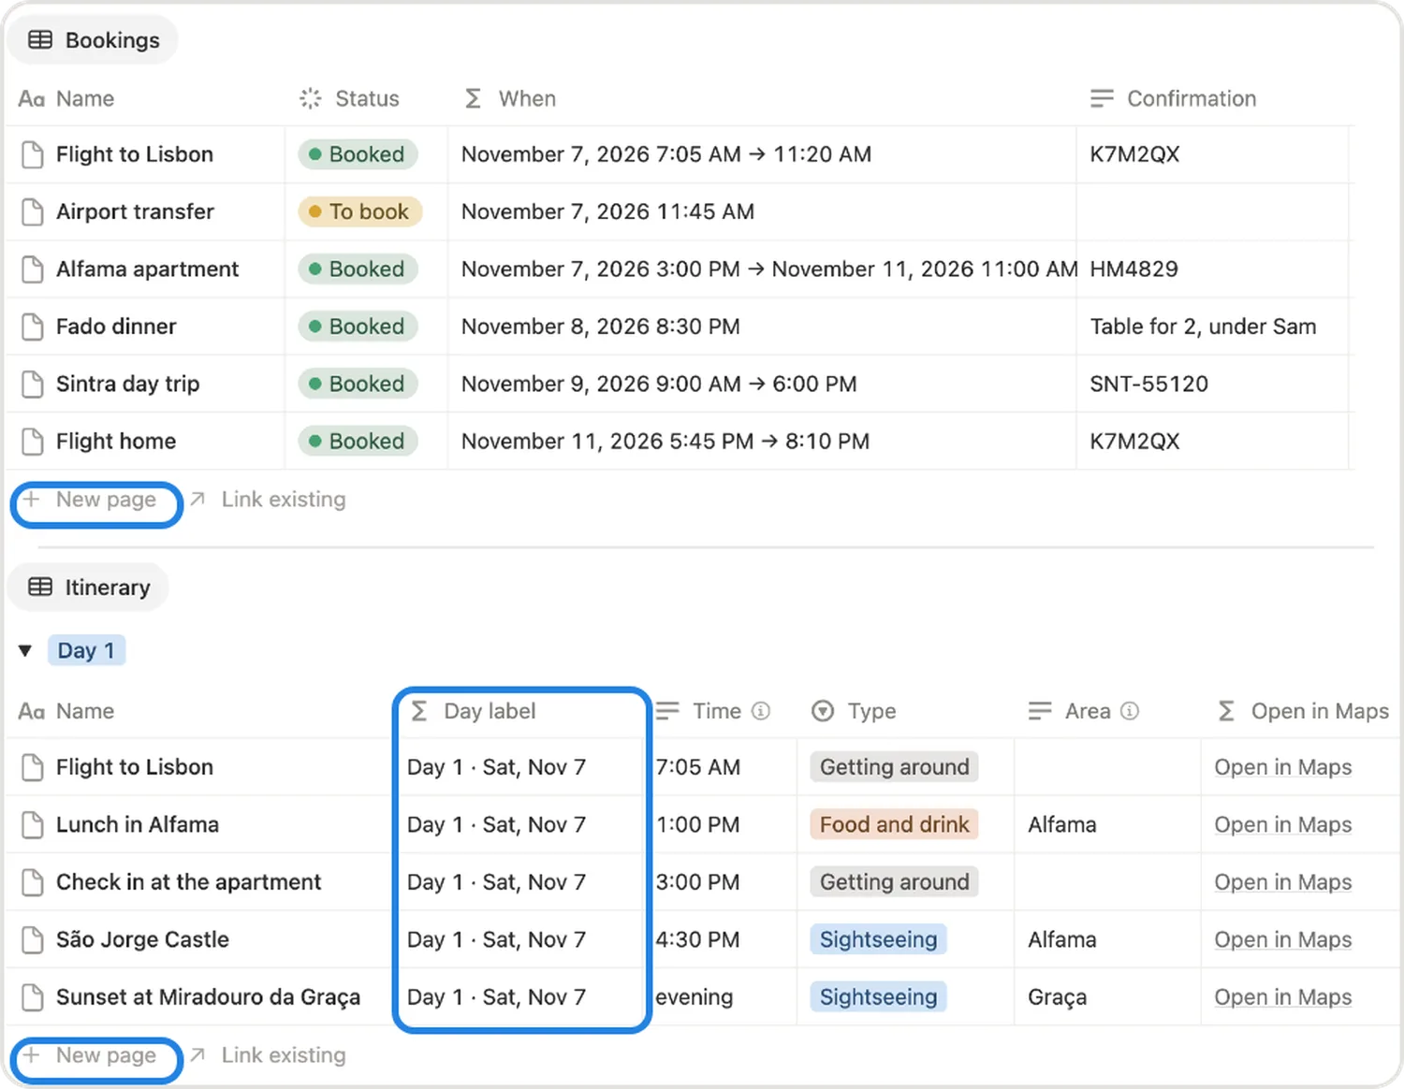Add a New page in Bookings table

pyautogui.click(x=90, y=500)
